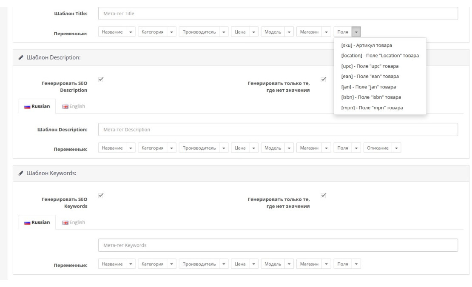
Task: Open the Russian tab in Keywords section
Action: tap(38, 222)
